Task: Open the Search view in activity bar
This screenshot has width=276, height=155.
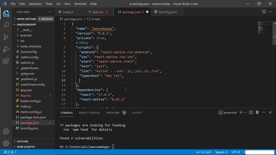Action: click(x=6, y=25)
